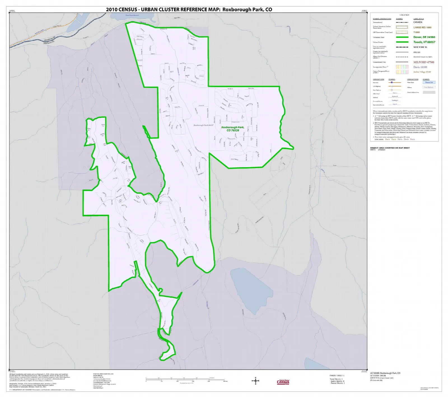
Task: Click the United States Census Bureau logo
Action: point(283,382)
